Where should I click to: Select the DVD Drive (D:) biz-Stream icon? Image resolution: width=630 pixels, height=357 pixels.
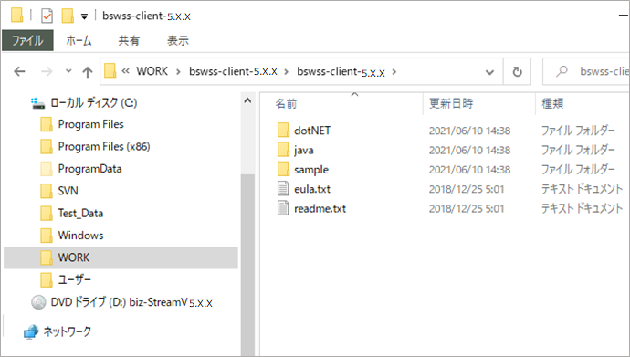(38, 302)
